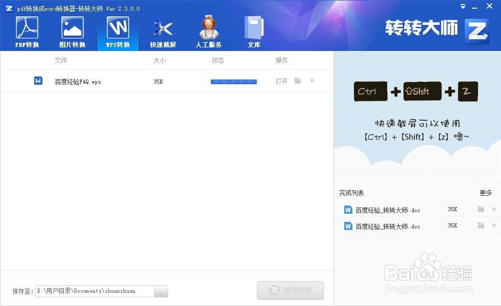This screenshot has height=306, width=501.
Task: Open the titlebar dropdown arrow menu
Action: [x=462, y=7]
